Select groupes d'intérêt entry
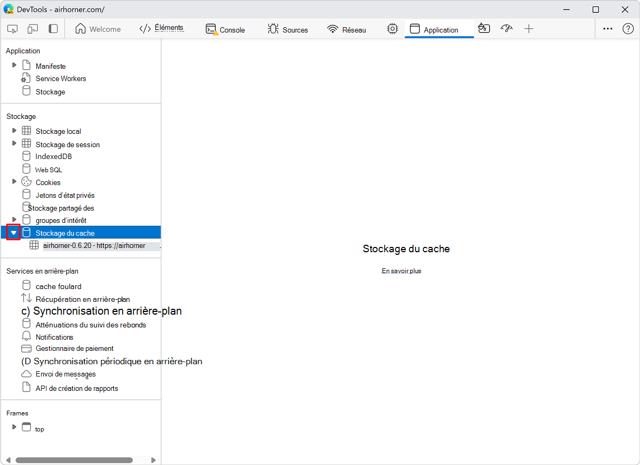The width and height of the screenshot is (640, 465). click(61, 220)
